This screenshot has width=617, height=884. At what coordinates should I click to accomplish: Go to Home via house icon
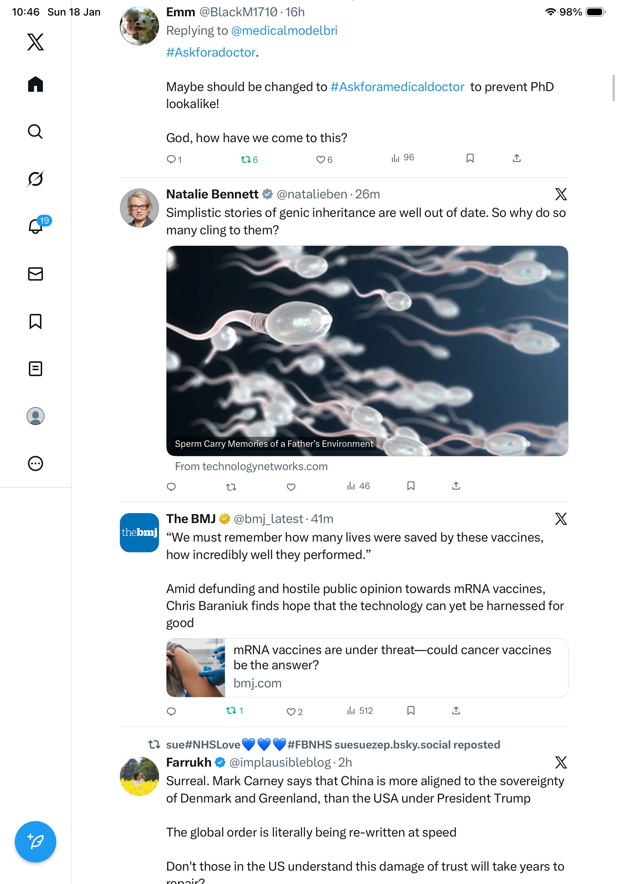click(36, 84)
